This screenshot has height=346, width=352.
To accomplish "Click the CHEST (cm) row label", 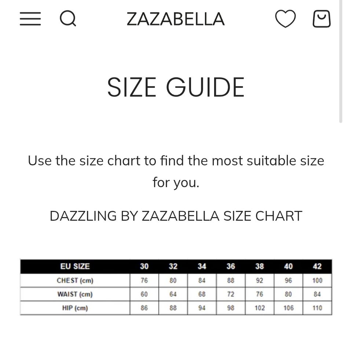I will point(75,280).
